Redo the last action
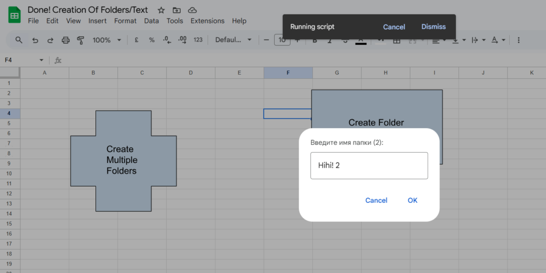 [x=50, y=40]
